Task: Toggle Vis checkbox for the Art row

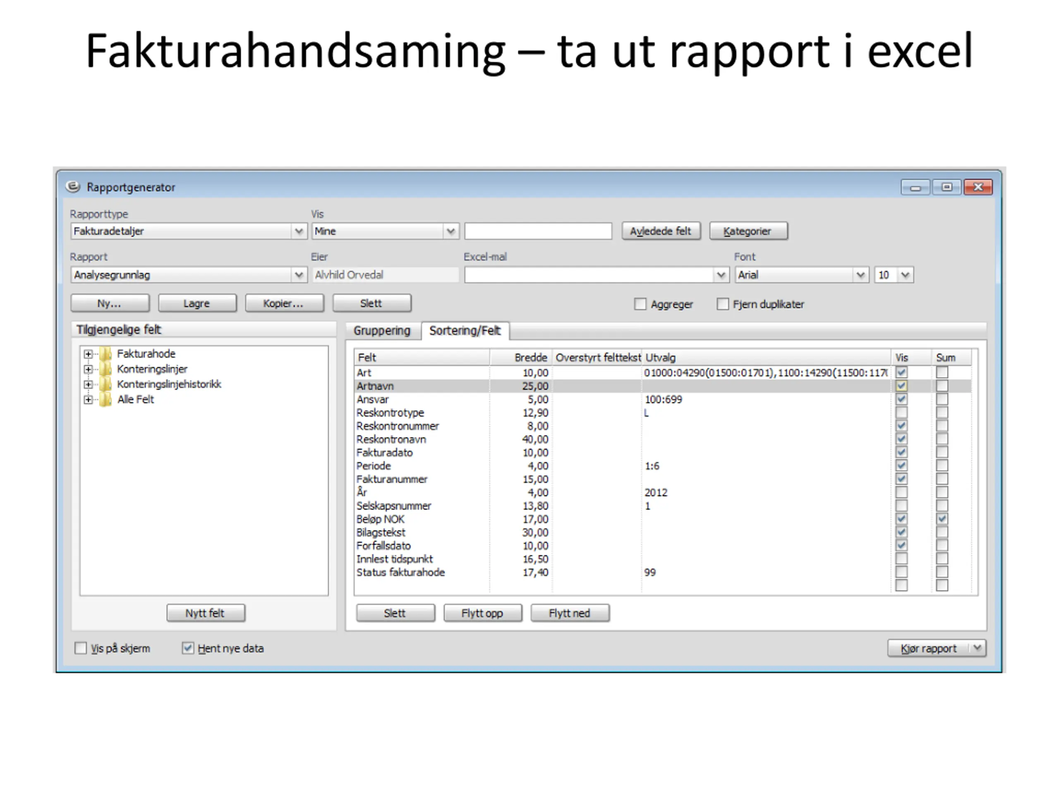Action: click(901, 372)
